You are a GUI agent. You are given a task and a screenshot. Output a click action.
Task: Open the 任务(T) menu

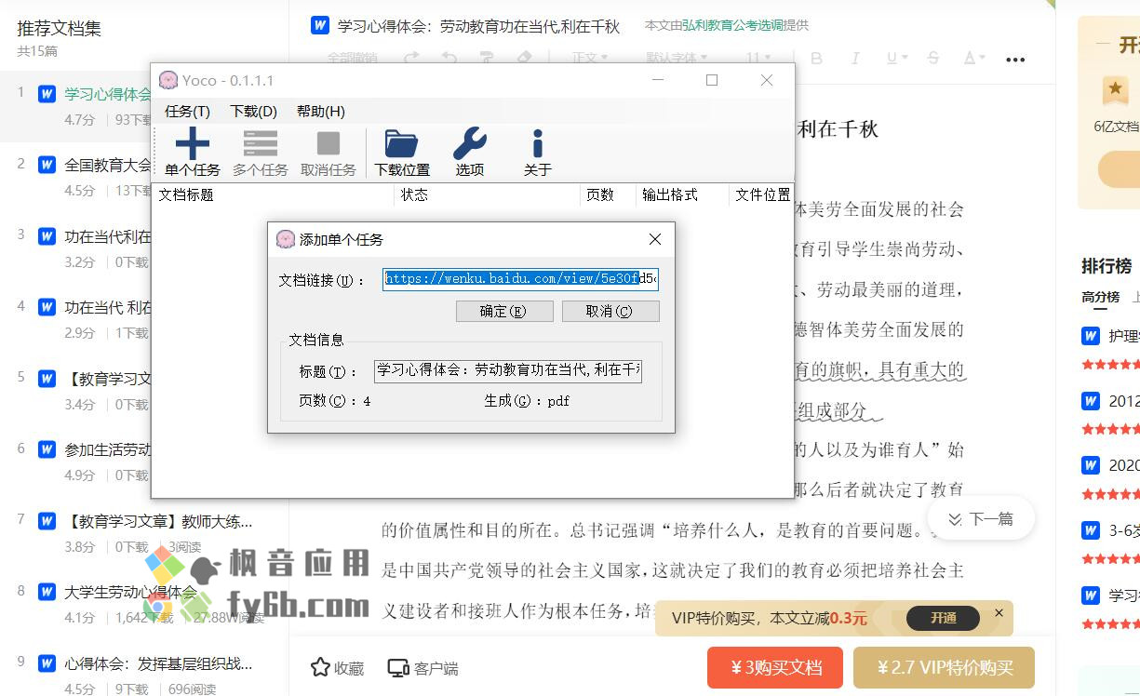pos(187,111)
